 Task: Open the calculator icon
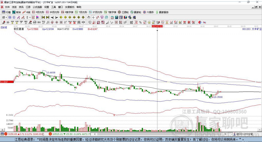116,17
